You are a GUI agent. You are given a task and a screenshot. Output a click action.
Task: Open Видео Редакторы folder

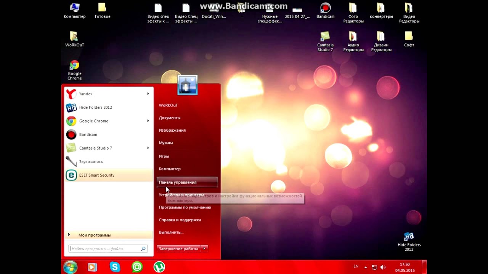[409, 13]
